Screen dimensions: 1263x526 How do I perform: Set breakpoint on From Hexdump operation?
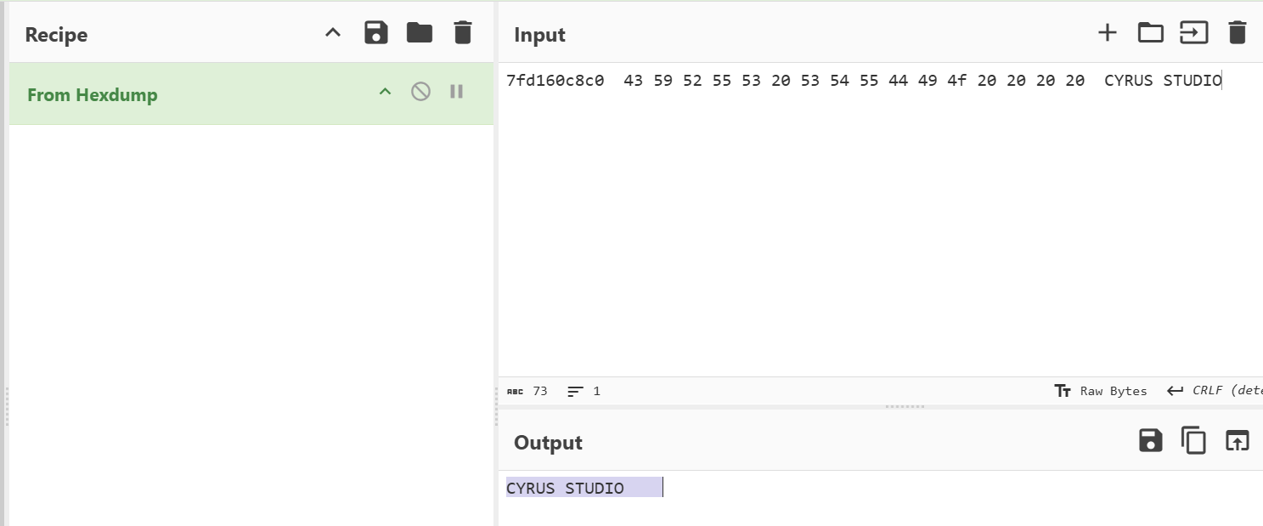pos(456,92)
